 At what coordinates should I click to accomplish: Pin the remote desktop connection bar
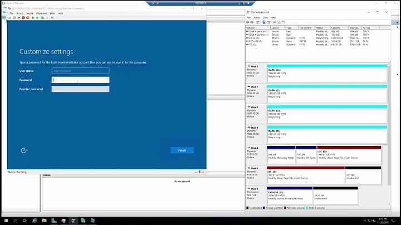[154, 3]
